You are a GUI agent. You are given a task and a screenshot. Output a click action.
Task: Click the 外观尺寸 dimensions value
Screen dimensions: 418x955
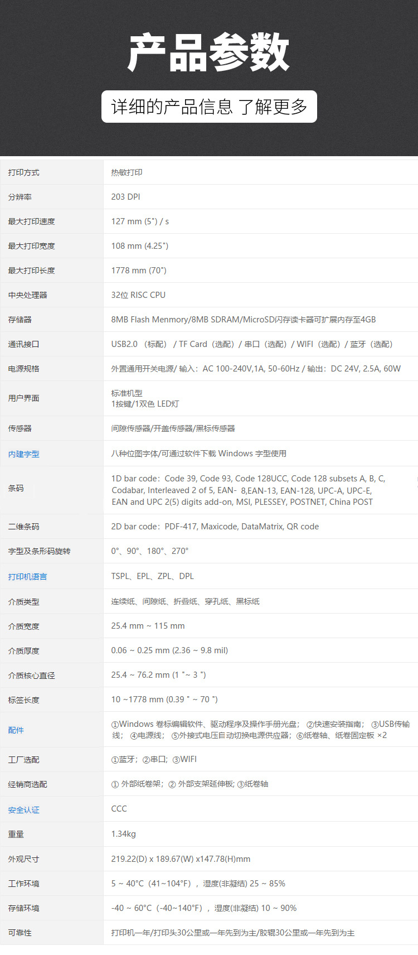point(181,859)
